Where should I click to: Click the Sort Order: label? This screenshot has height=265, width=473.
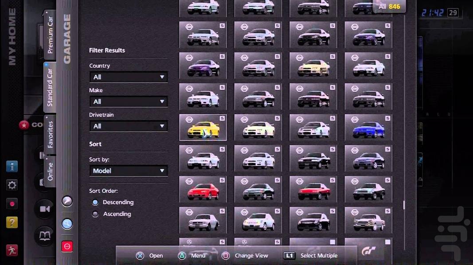coord(103,191)
